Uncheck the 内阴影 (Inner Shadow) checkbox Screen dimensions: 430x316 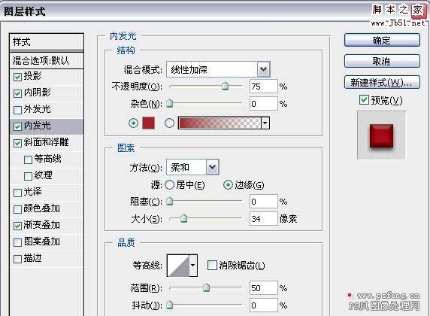click(17, 93)
